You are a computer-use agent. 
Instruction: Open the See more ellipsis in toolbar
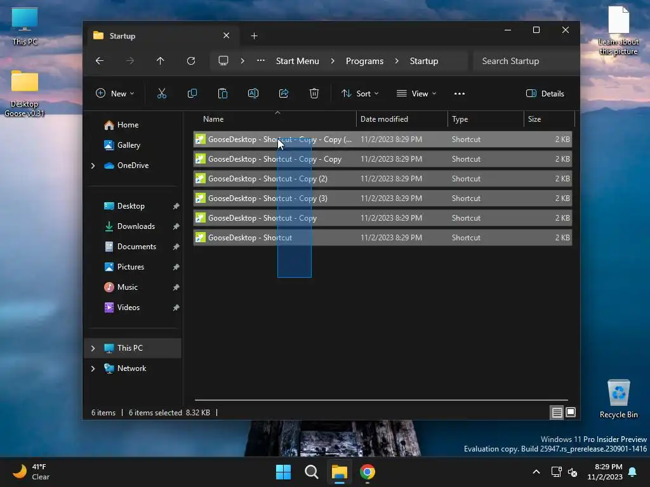[460, 94]
